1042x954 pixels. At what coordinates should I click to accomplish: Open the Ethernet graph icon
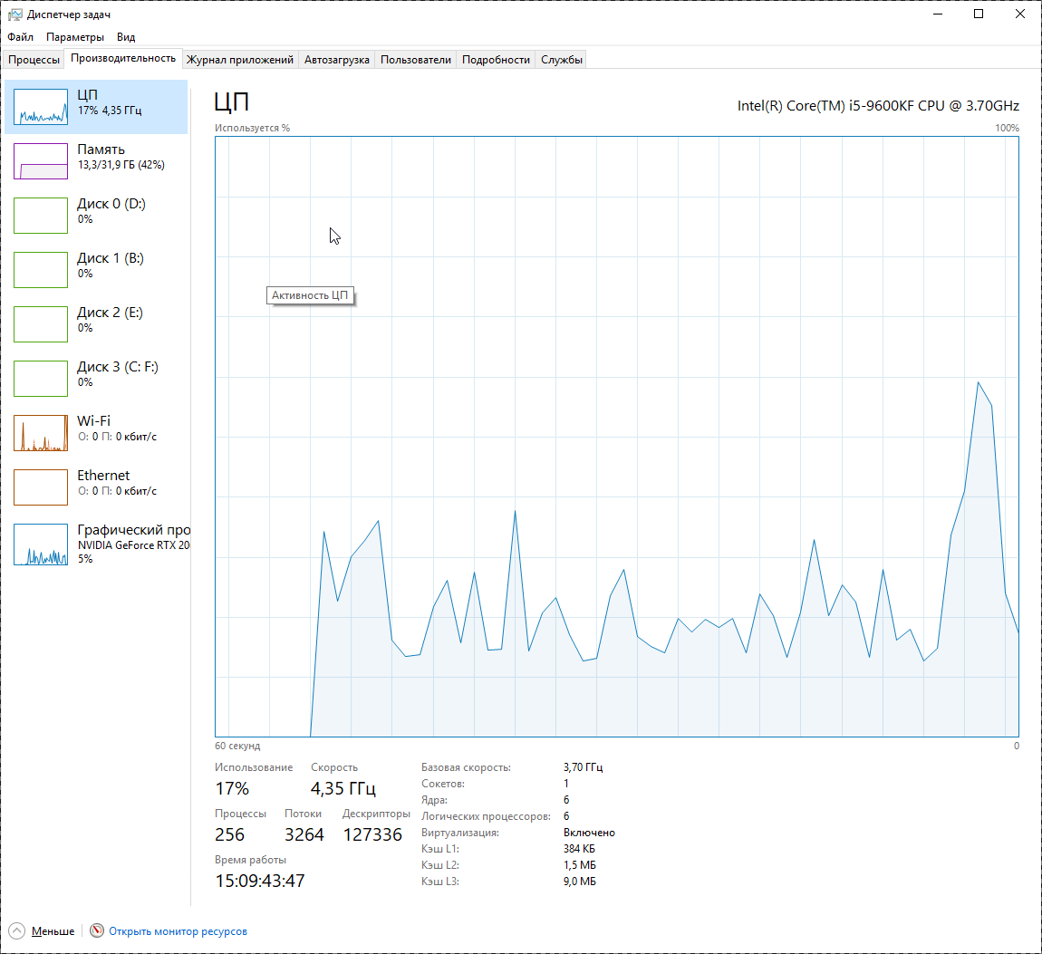click(41, 487)
